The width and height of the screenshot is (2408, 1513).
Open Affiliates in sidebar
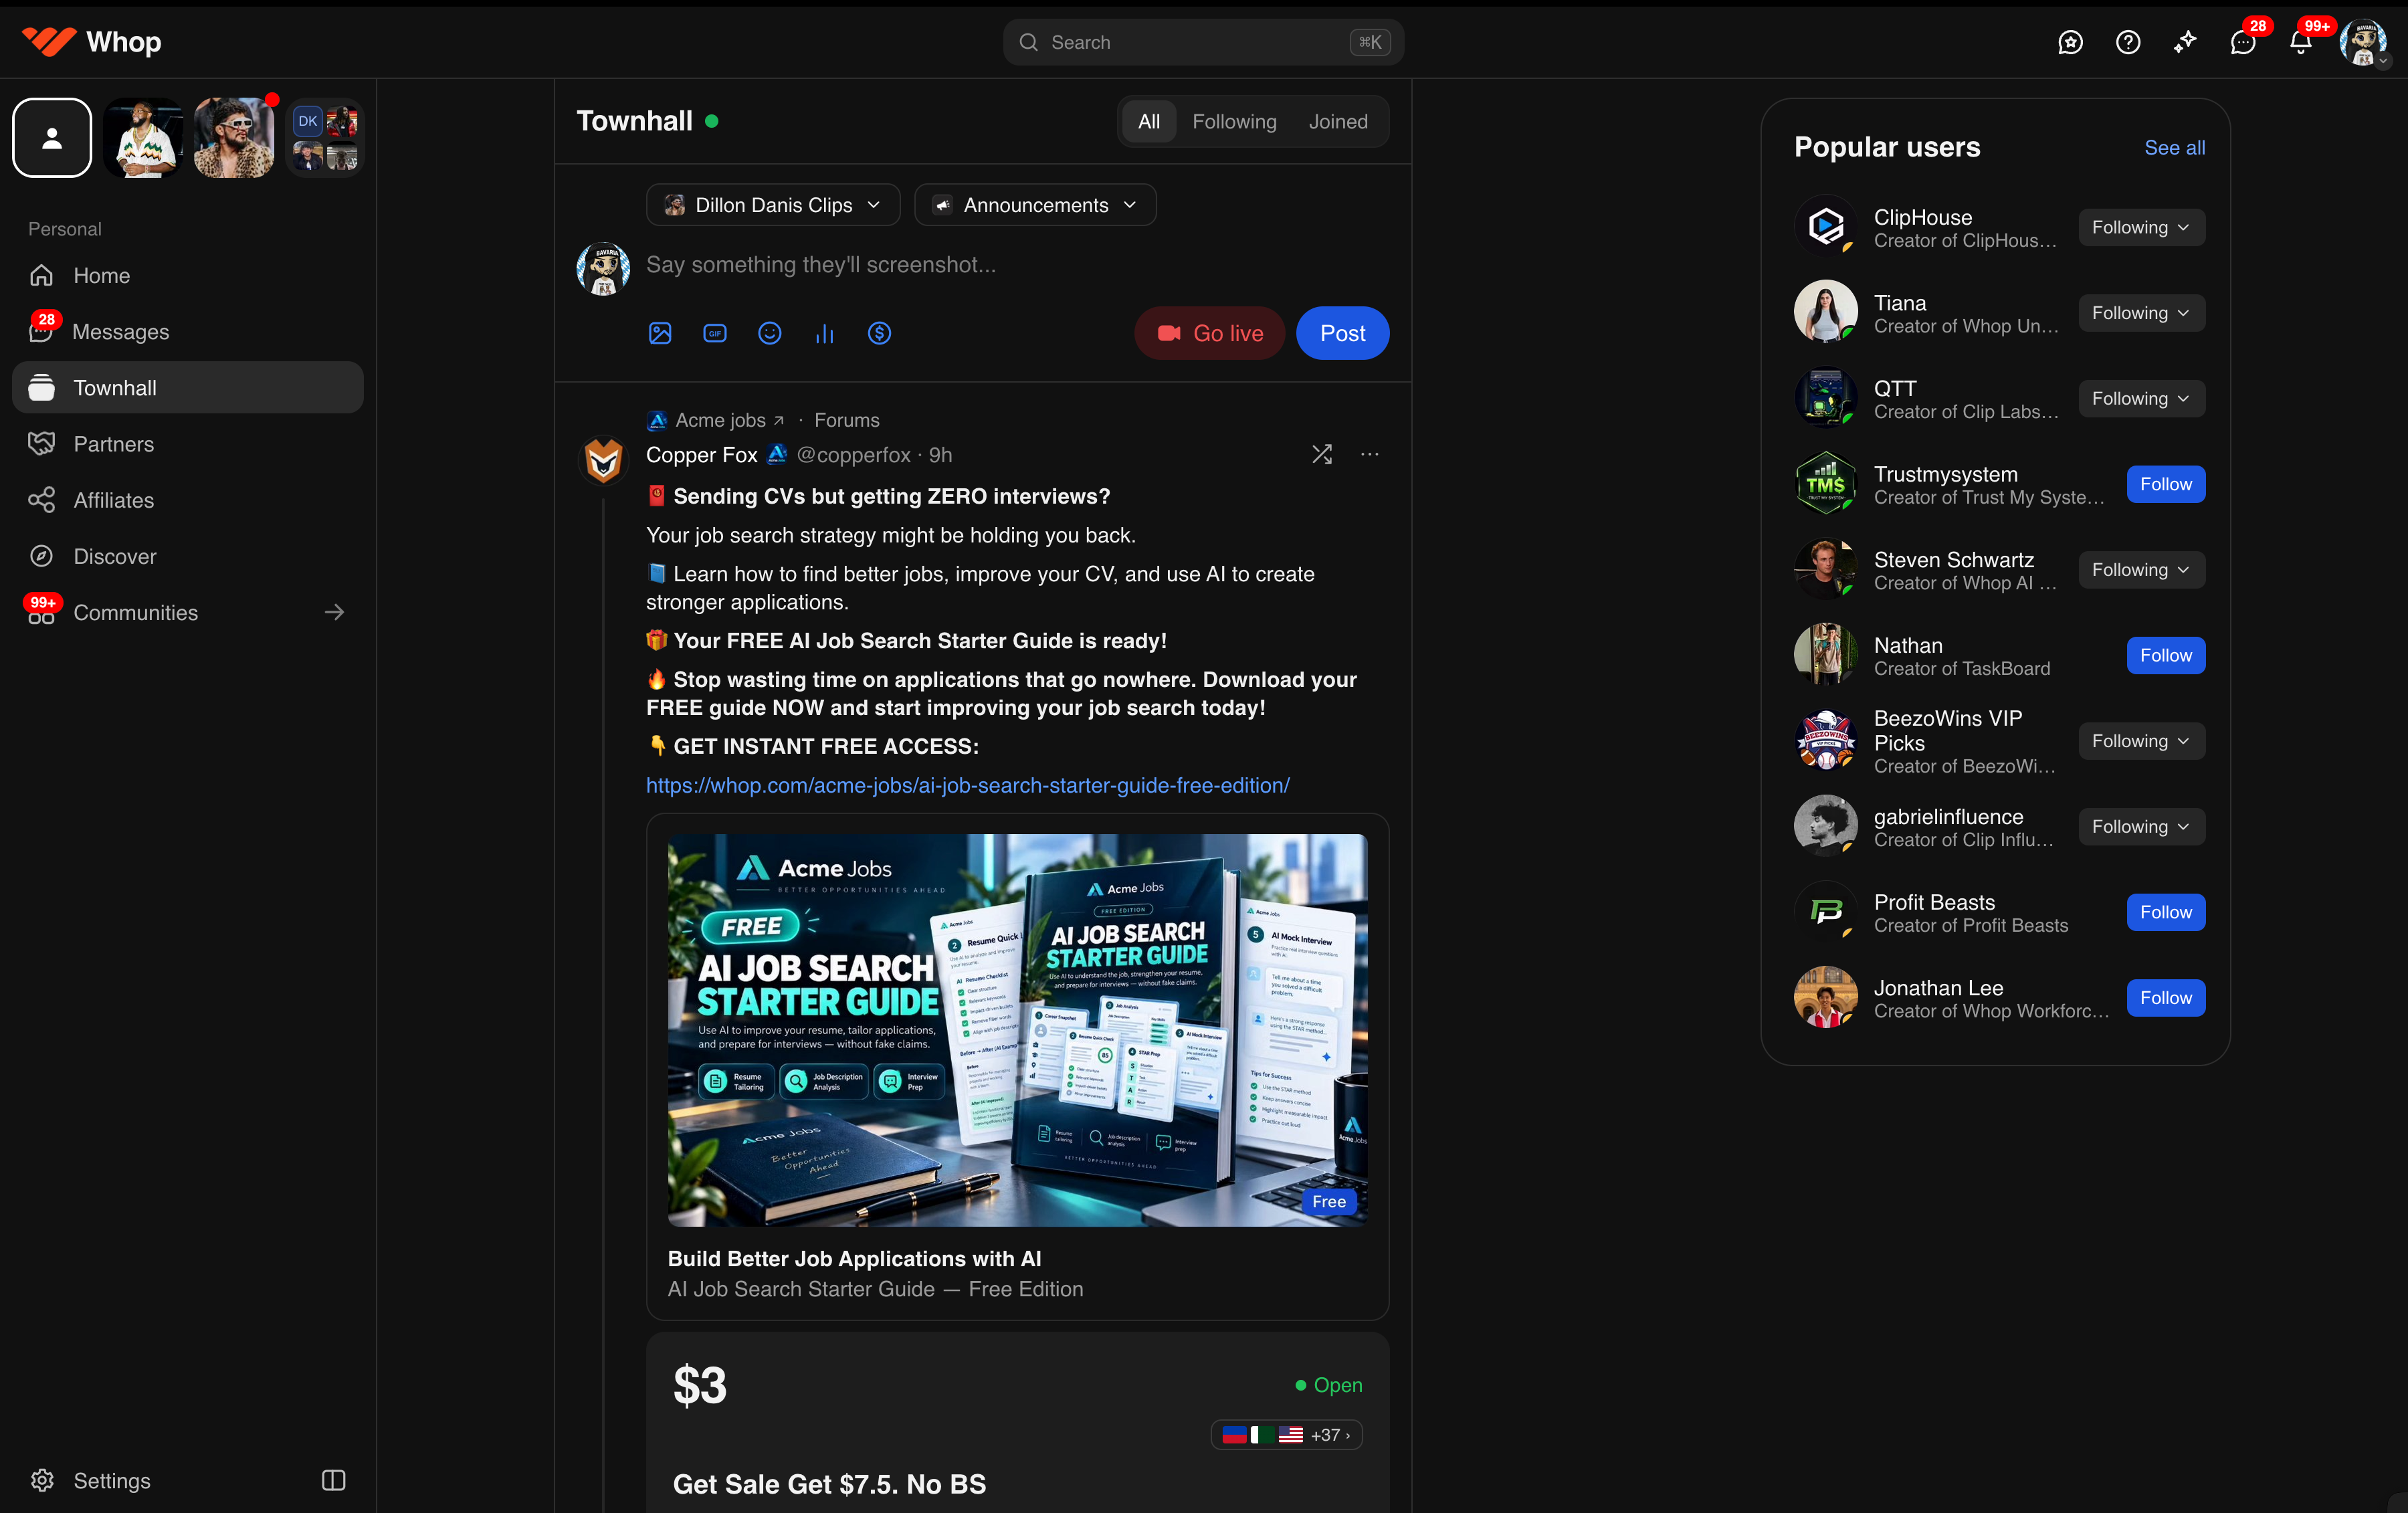[188, 500]
